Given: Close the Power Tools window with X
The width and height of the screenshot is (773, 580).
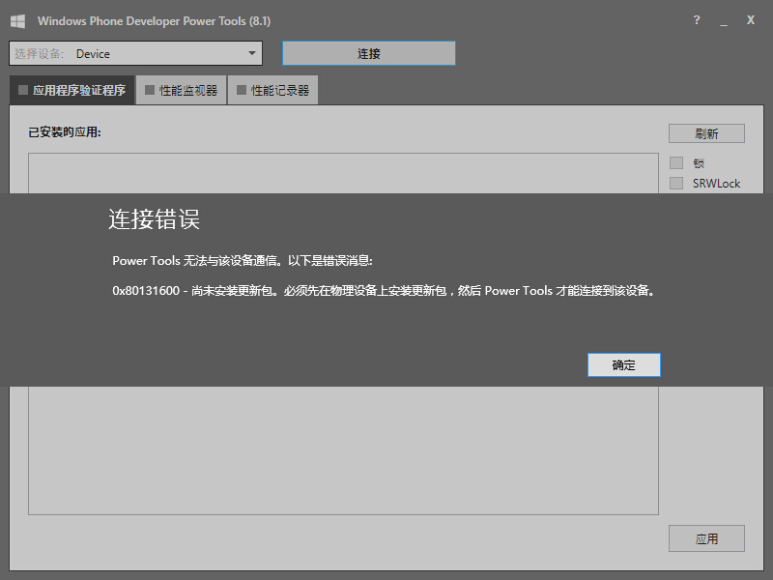Looking at the screenshot, I should pos(751,20).
